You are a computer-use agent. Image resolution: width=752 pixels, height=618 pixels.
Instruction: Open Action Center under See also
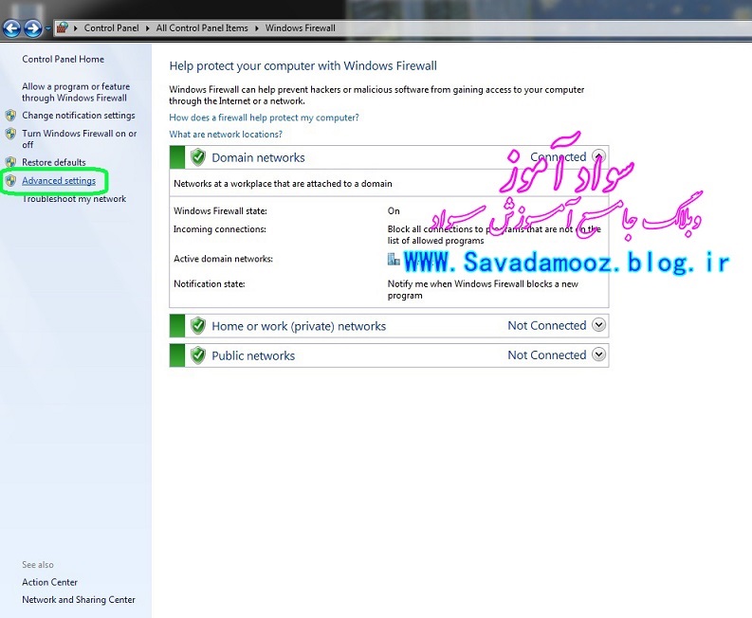tap(49, 582)
